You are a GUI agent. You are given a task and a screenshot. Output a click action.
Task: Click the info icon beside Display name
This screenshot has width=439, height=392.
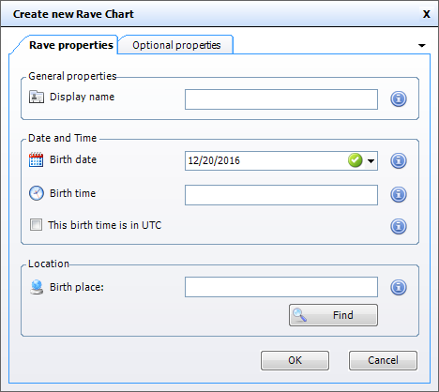(x=399, y=99)
